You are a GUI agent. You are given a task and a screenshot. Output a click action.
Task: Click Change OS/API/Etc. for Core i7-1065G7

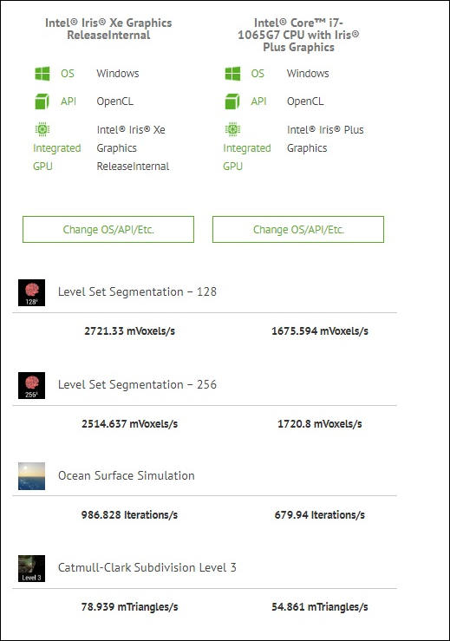298,229
